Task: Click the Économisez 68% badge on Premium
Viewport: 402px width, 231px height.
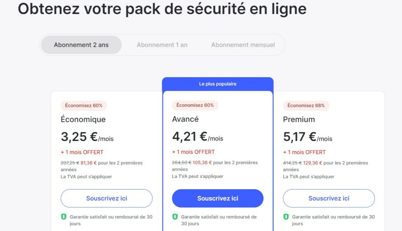Action: click(306, 105)
